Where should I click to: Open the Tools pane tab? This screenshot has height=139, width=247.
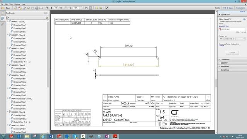tap(217, 8)
